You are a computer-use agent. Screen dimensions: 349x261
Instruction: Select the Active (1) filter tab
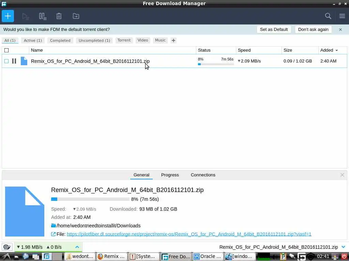pyautogui.click(x=33, y=40)
